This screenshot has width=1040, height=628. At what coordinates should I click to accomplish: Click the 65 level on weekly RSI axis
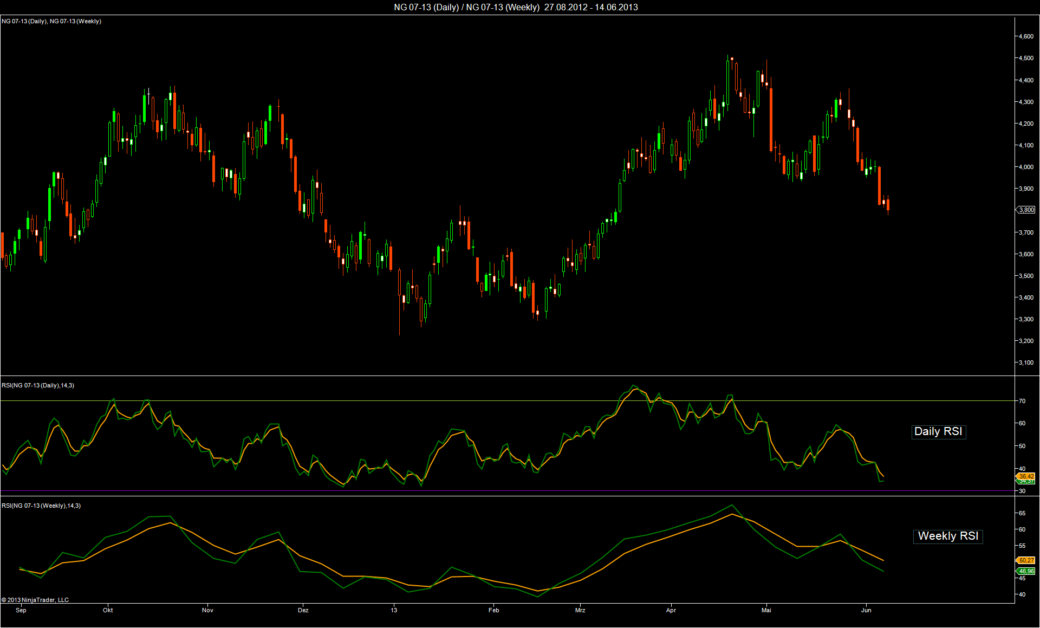(x=1022, y=513)
